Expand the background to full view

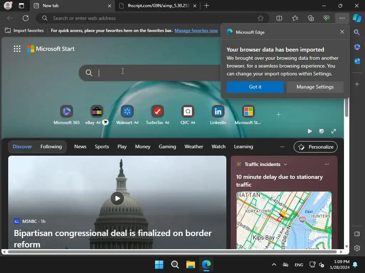pos(334,131)
